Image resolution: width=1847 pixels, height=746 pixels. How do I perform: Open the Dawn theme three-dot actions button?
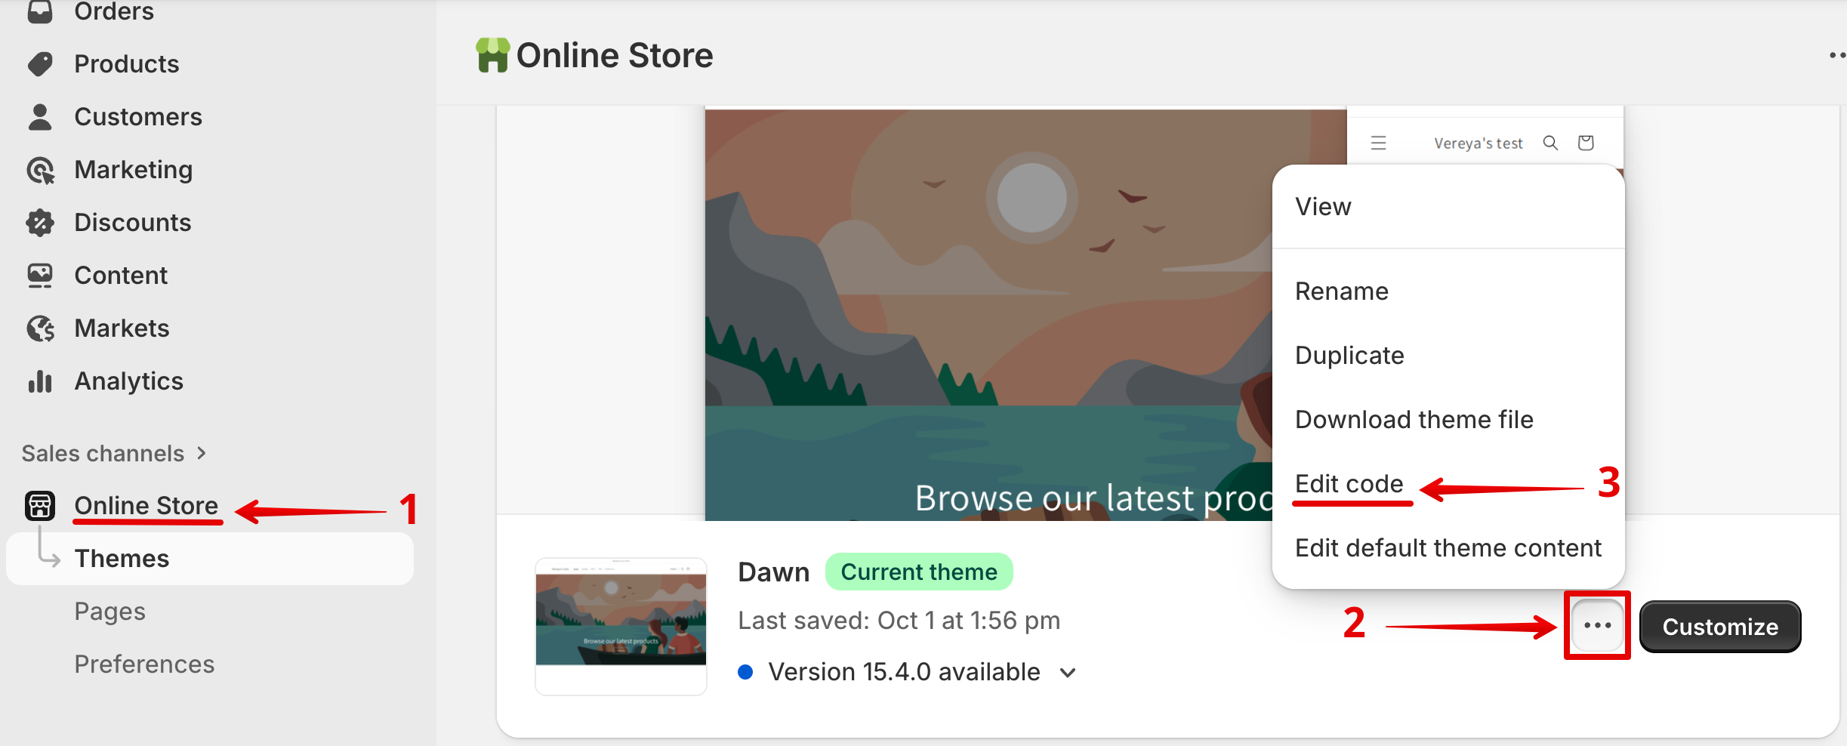1597,626
